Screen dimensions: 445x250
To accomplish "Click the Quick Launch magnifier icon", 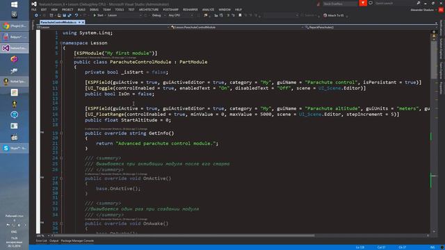I will tap(419, 3).
